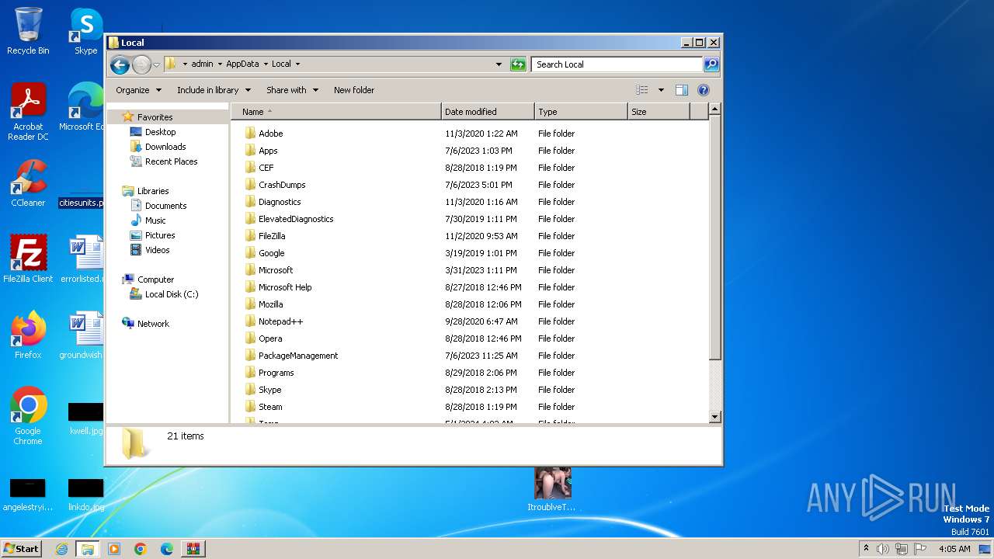
Task: Sort by Date modified column
Action: pos(488,112)
